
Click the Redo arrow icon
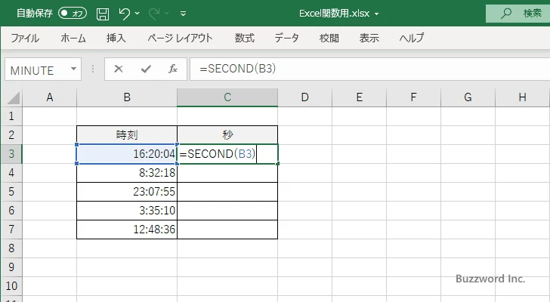click(153, 14)
